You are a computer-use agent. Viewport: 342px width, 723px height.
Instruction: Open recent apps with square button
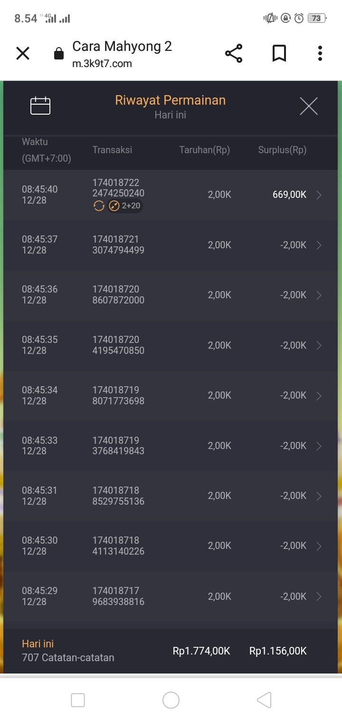(78, 700)
